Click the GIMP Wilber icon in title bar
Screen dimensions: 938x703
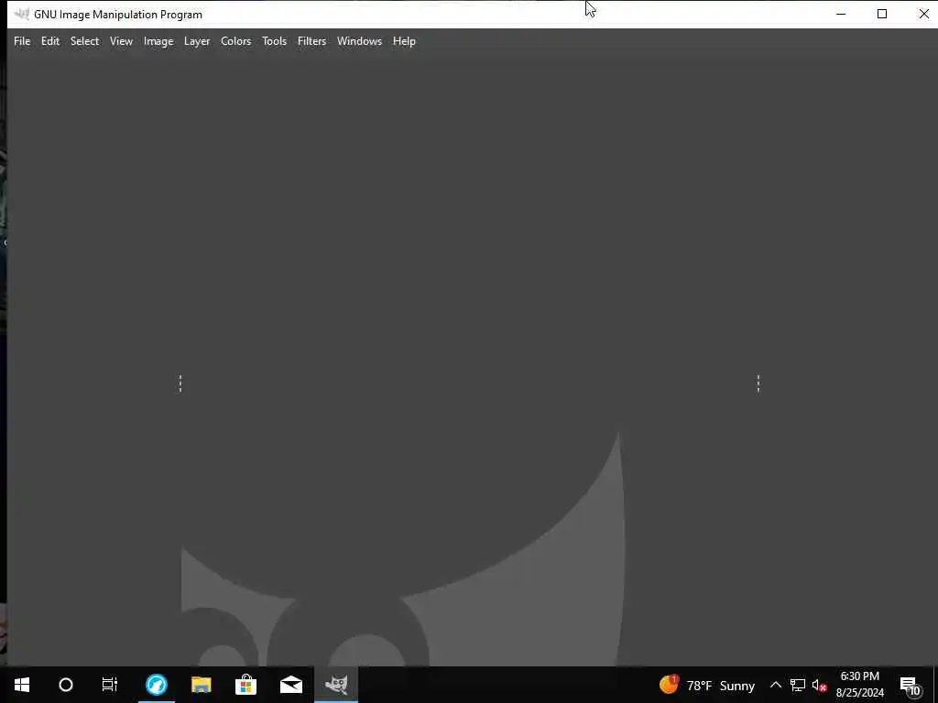22,14
